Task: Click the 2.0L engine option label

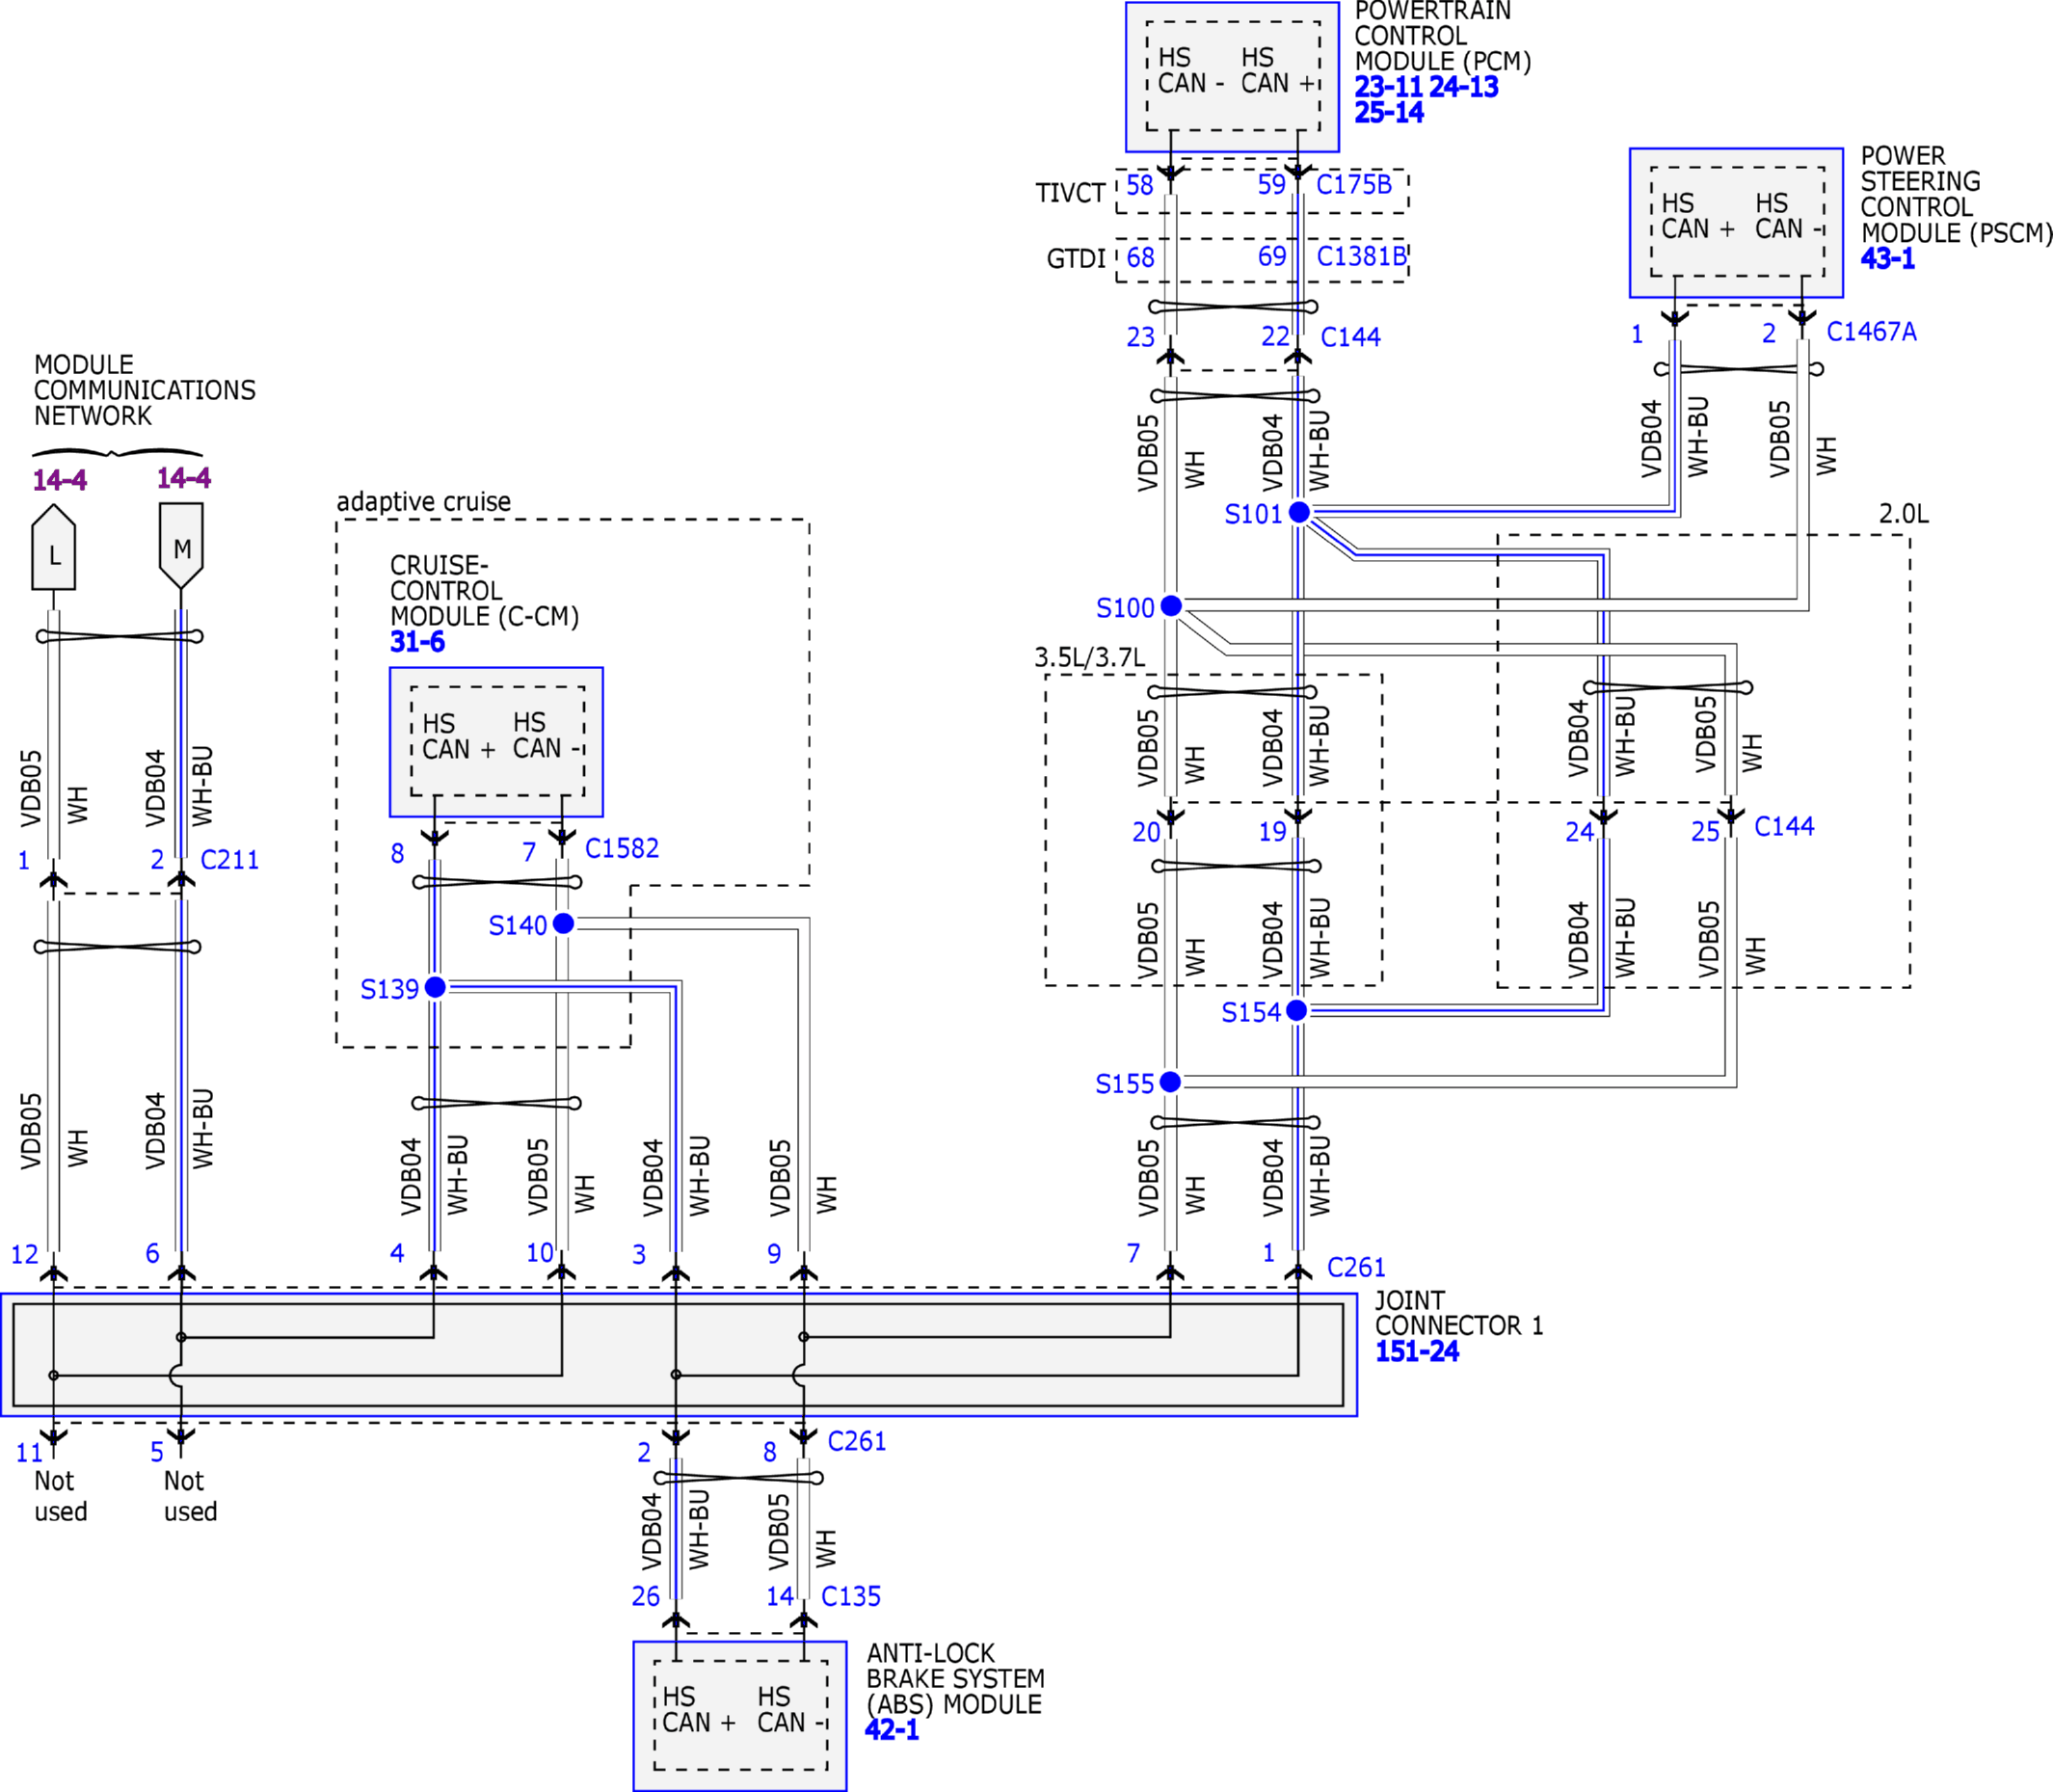Action: pyautogui.click(x=1903, y=514)
